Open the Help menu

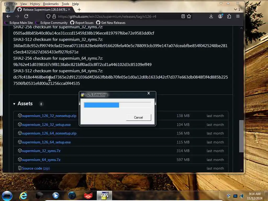click(75, 4)
